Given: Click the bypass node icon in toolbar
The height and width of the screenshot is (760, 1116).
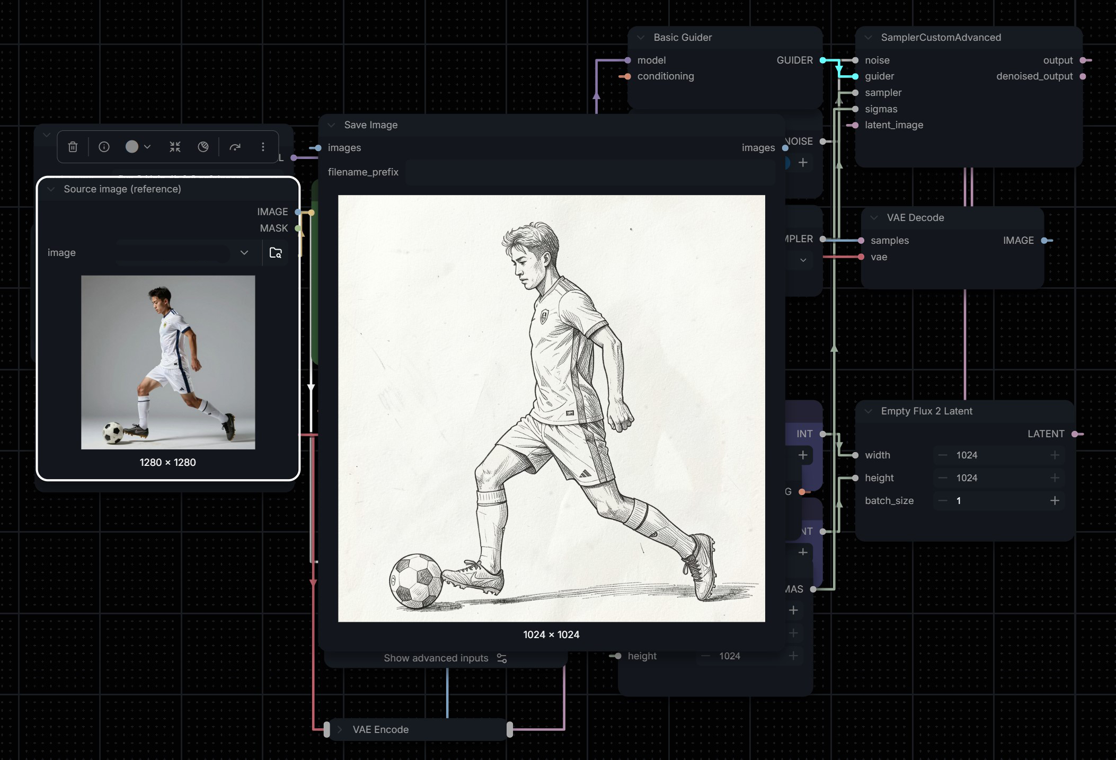Looking at the screenshot, I should 203,147.
